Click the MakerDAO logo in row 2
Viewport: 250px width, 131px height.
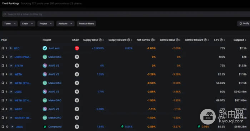click(x=45, y=57)
